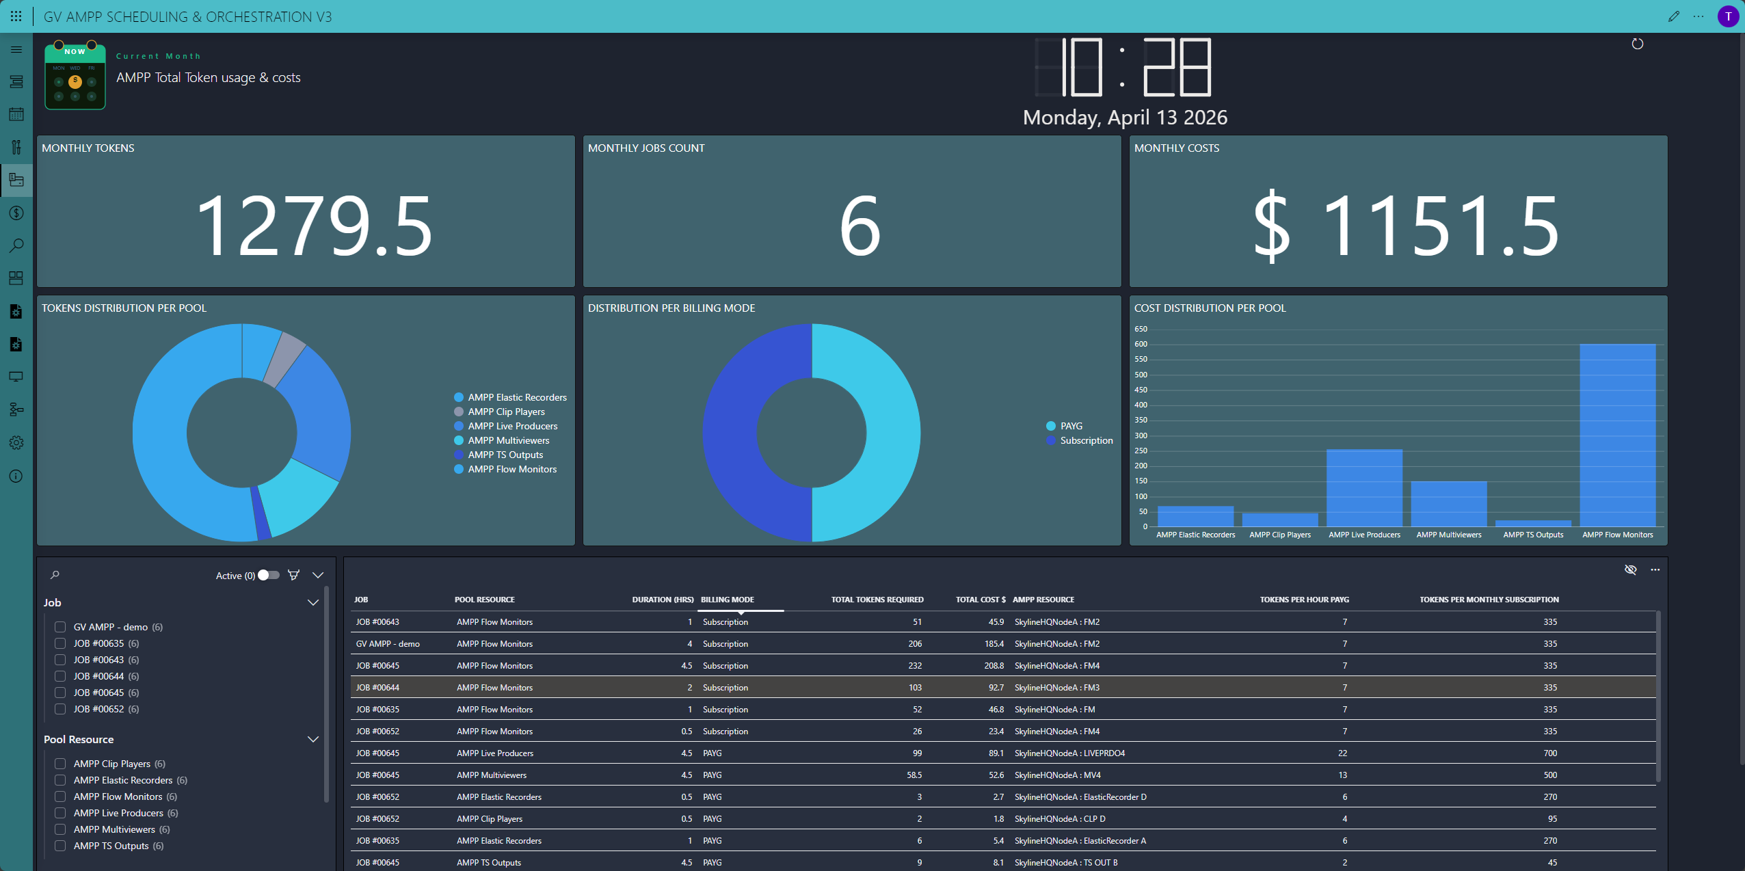The image size is (1745, 871).
Task: Open the dollar costs icon in sidebar
Action: click(16, 213)
